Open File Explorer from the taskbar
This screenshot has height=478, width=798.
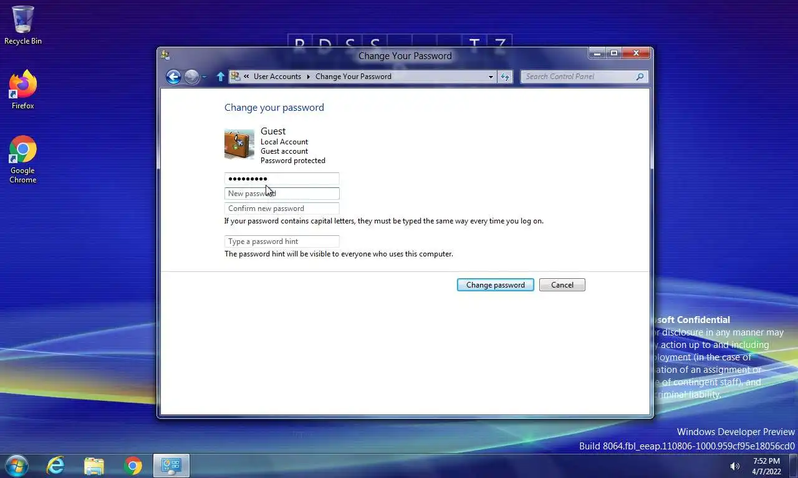point(94,465)
